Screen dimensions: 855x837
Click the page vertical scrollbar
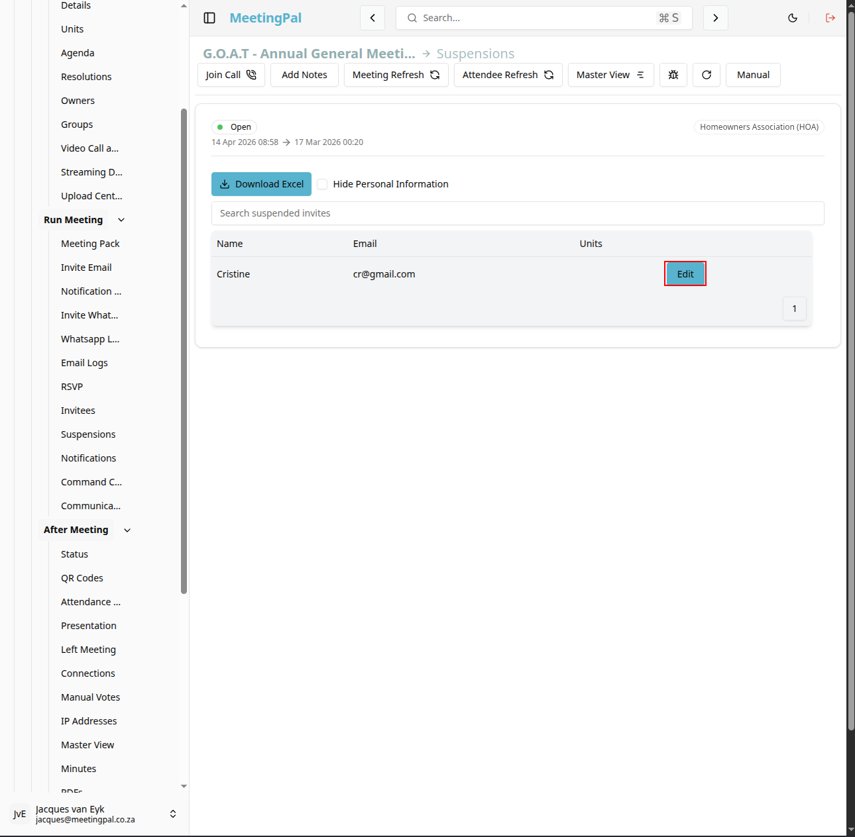[851, 371]
